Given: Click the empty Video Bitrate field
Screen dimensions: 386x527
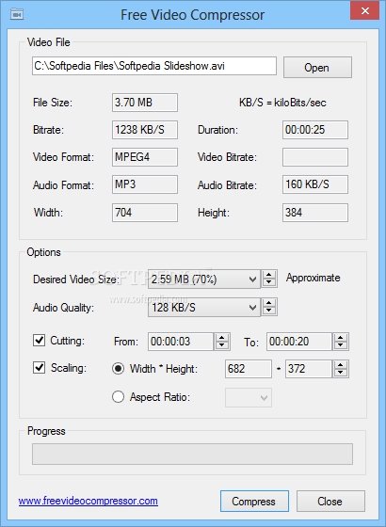Looking at the screenshot, I should tap(315, 157).
